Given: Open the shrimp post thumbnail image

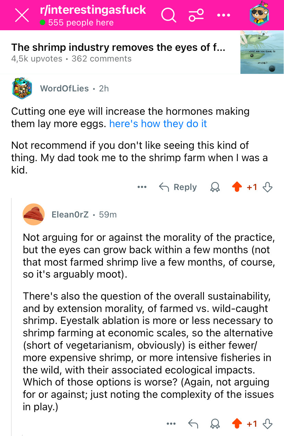Looking at the screenshot, I should (x=262, y=52).
